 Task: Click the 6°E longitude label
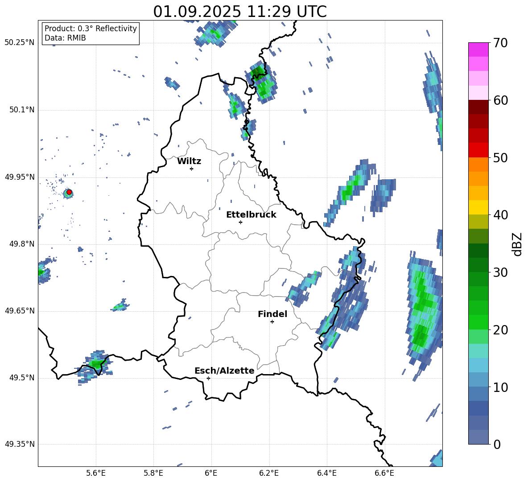click(211, 474)
